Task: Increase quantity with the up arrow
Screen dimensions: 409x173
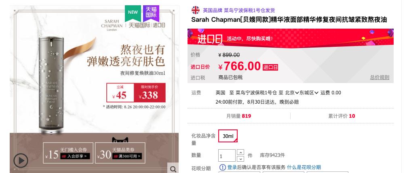Action: [240, 152]
